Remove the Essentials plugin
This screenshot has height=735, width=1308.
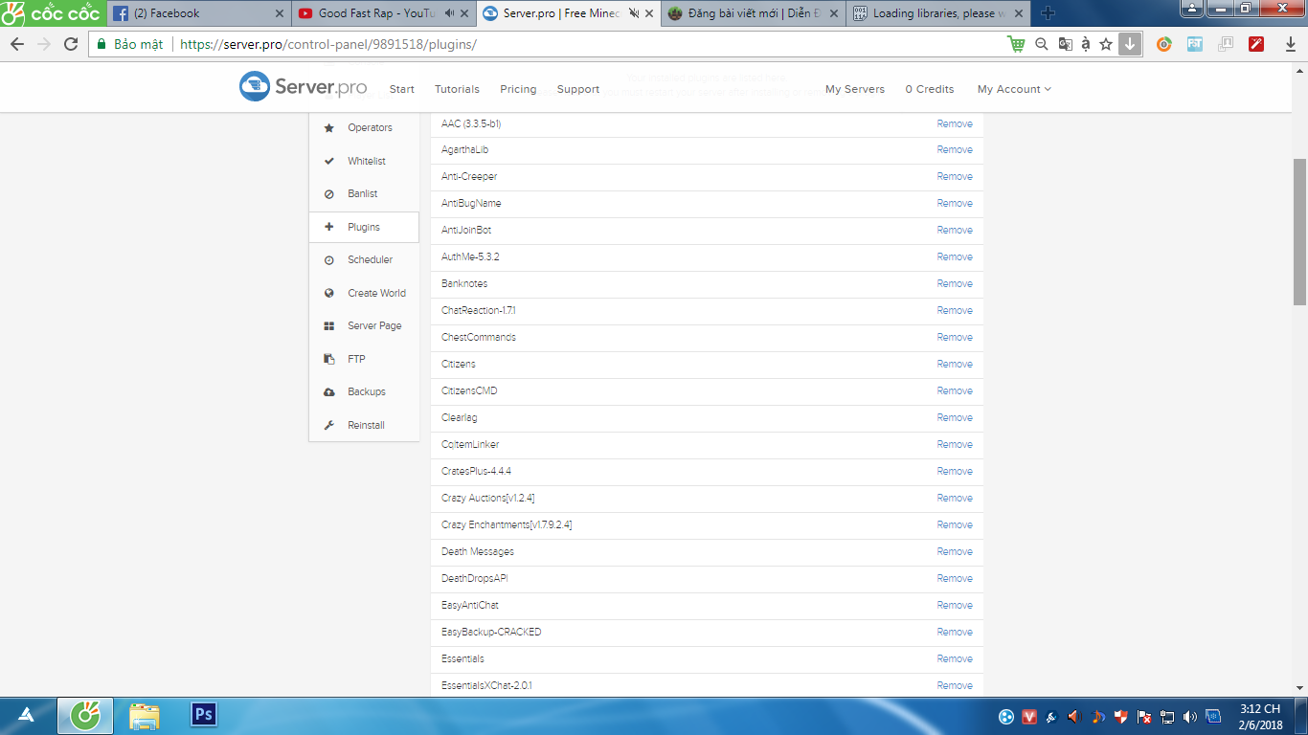tap(955, 659)
